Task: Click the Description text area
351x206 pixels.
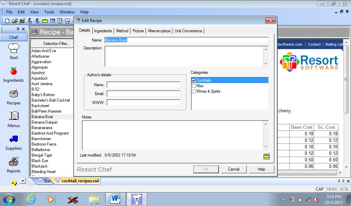Action: [x=184, y=56]
